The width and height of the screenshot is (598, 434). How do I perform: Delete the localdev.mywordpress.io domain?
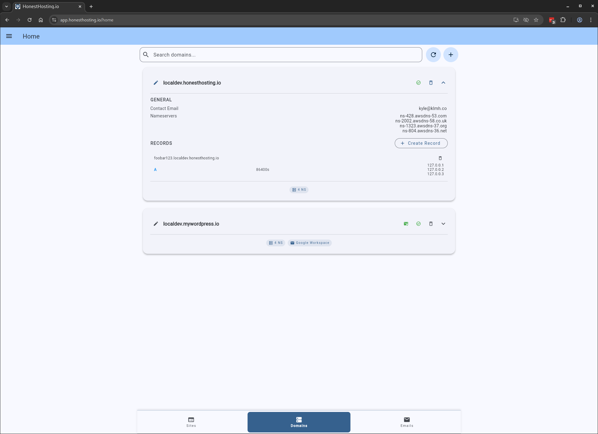[431, 224]
